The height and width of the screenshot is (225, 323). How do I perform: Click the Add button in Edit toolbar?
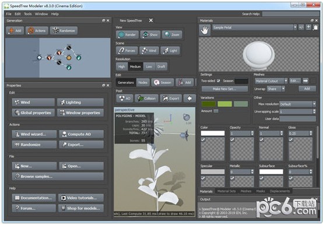click(x=185, y=83)
